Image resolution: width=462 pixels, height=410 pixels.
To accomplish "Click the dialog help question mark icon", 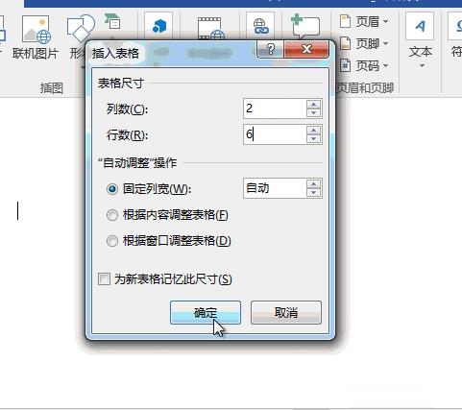I will pos(270,49).
